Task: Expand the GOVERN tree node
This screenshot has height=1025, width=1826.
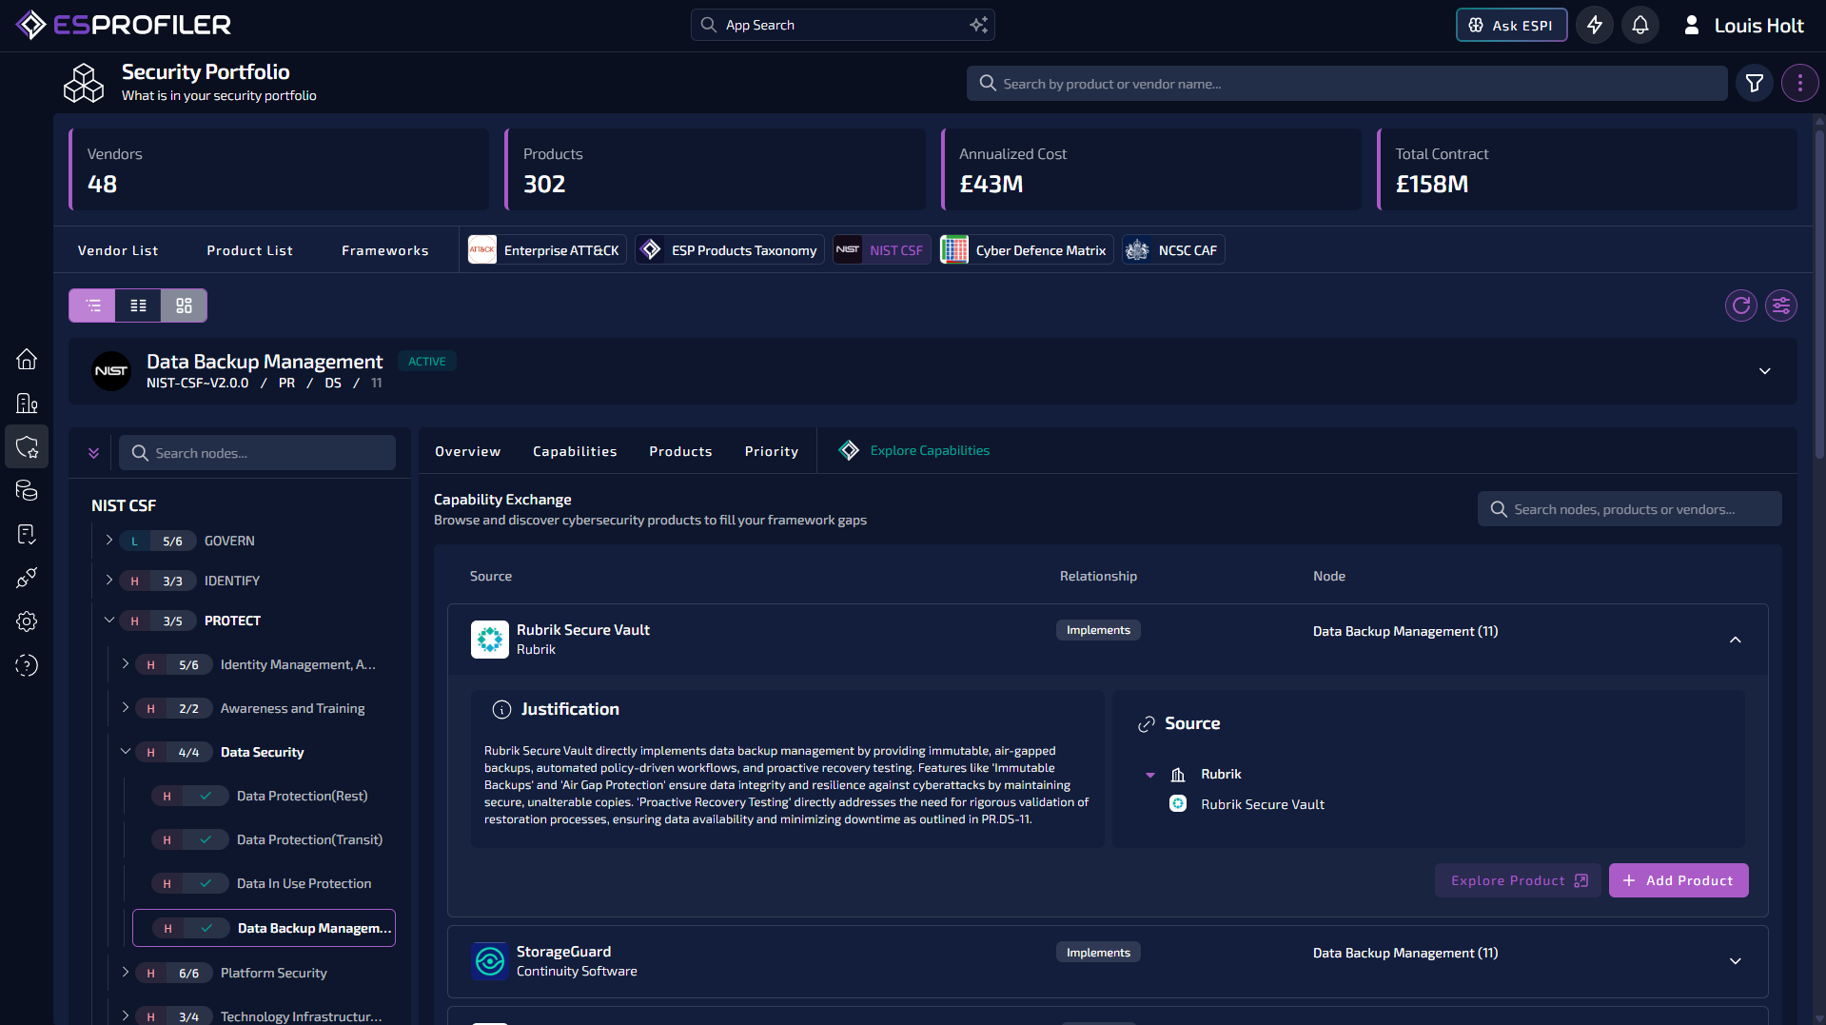Action: coord(108,540)
